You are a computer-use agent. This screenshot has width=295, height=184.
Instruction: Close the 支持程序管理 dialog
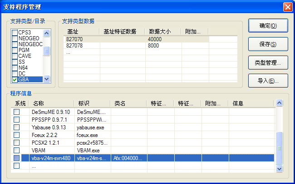[287, 7]
